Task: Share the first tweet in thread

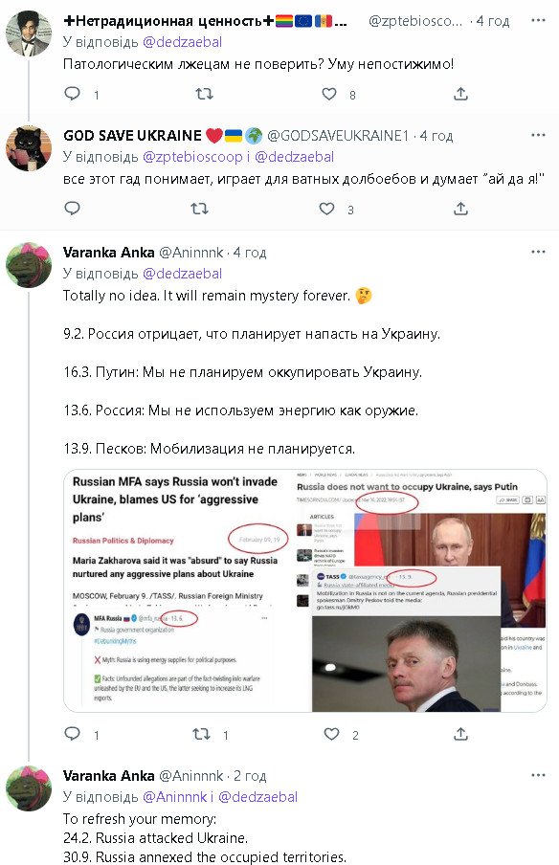Action: click(460, 94)
